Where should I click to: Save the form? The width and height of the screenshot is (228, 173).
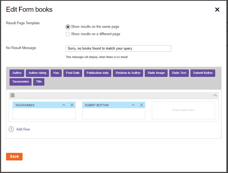[14, 157]
